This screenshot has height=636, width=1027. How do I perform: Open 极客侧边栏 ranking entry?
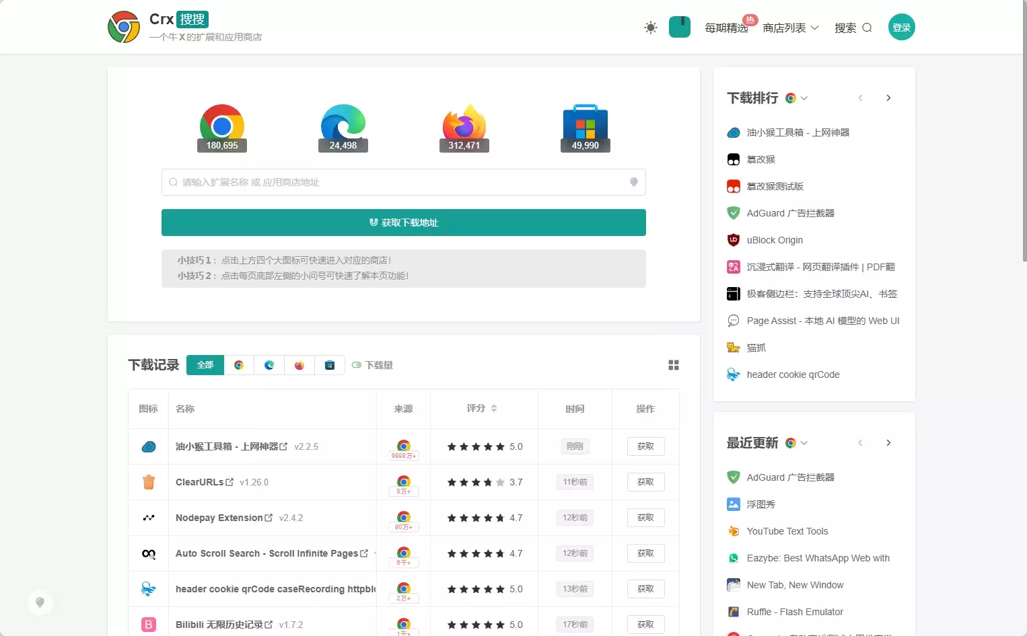[822, 294]
